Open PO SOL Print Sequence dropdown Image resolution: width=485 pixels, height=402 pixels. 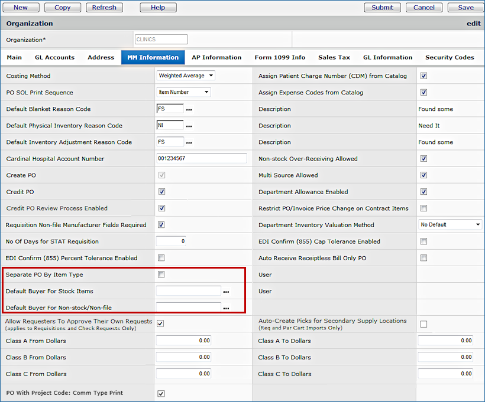(x=183, y=92)
